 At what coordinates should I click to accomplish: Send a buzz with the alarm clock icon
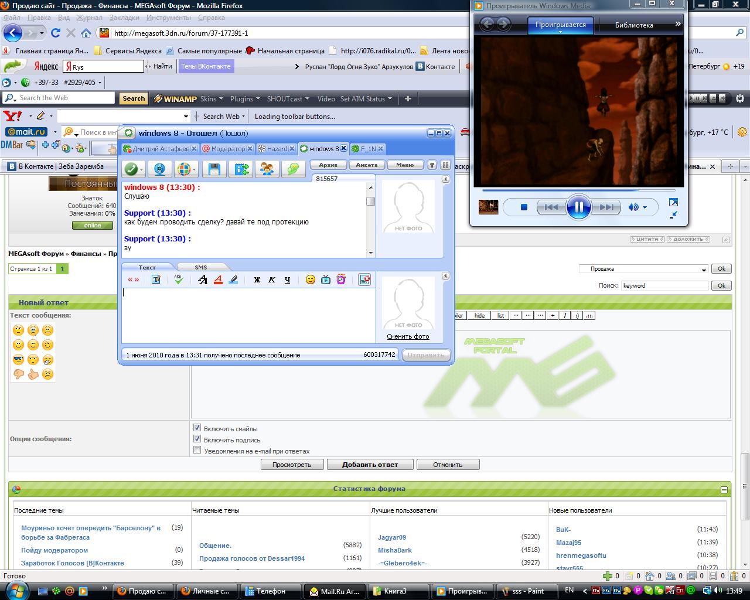(x=341, y=279)
